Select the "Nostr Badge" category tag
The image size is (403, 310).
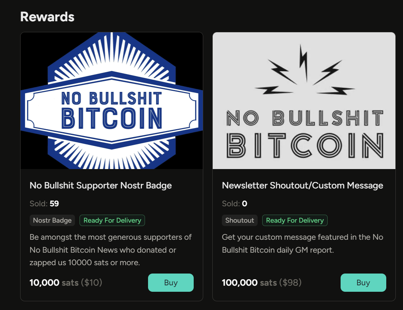point(52,220)
